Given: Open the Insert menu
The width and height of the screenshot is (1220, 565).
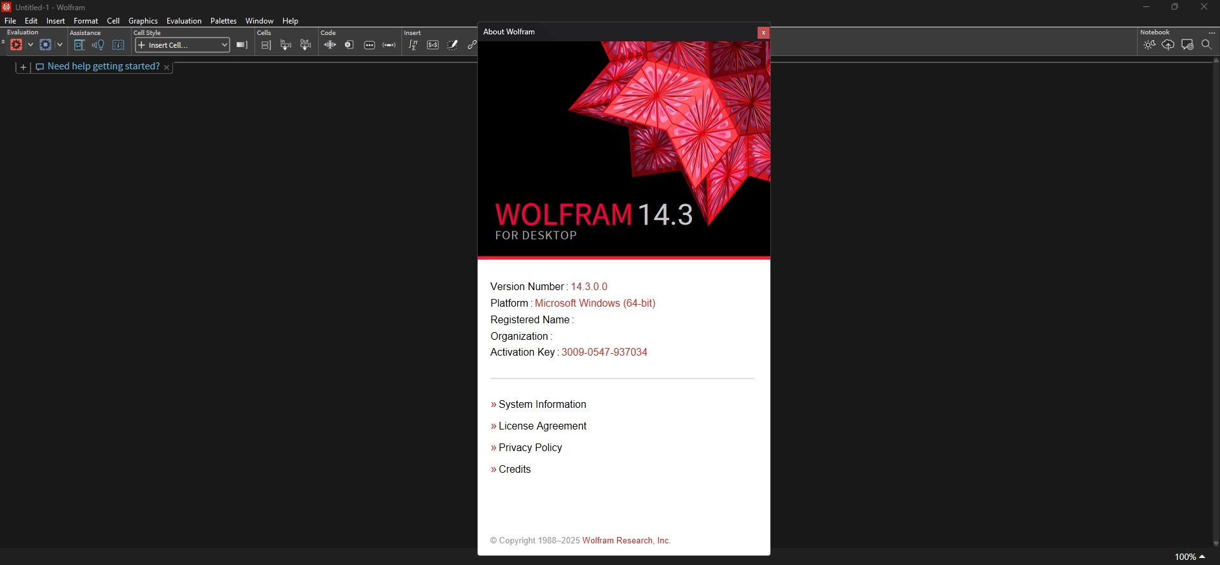Looking at the screenshot, I should pos(56,21).
